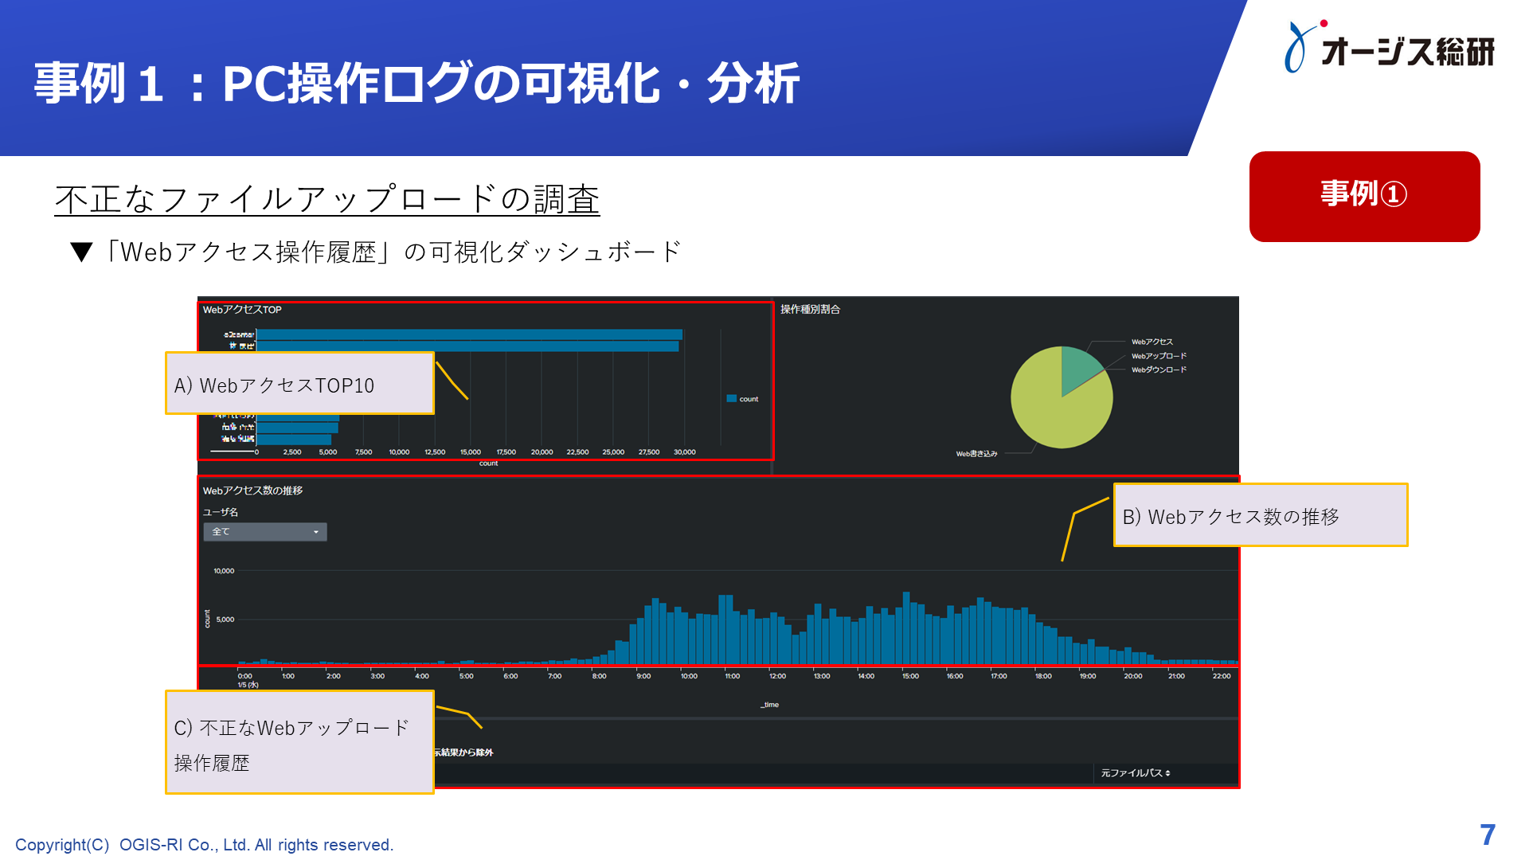Click the underlined 不正なファイルアップロードの調査 heading
Image resolution: width=1529 pixels, height=860 pixels.
pos(327,199)
